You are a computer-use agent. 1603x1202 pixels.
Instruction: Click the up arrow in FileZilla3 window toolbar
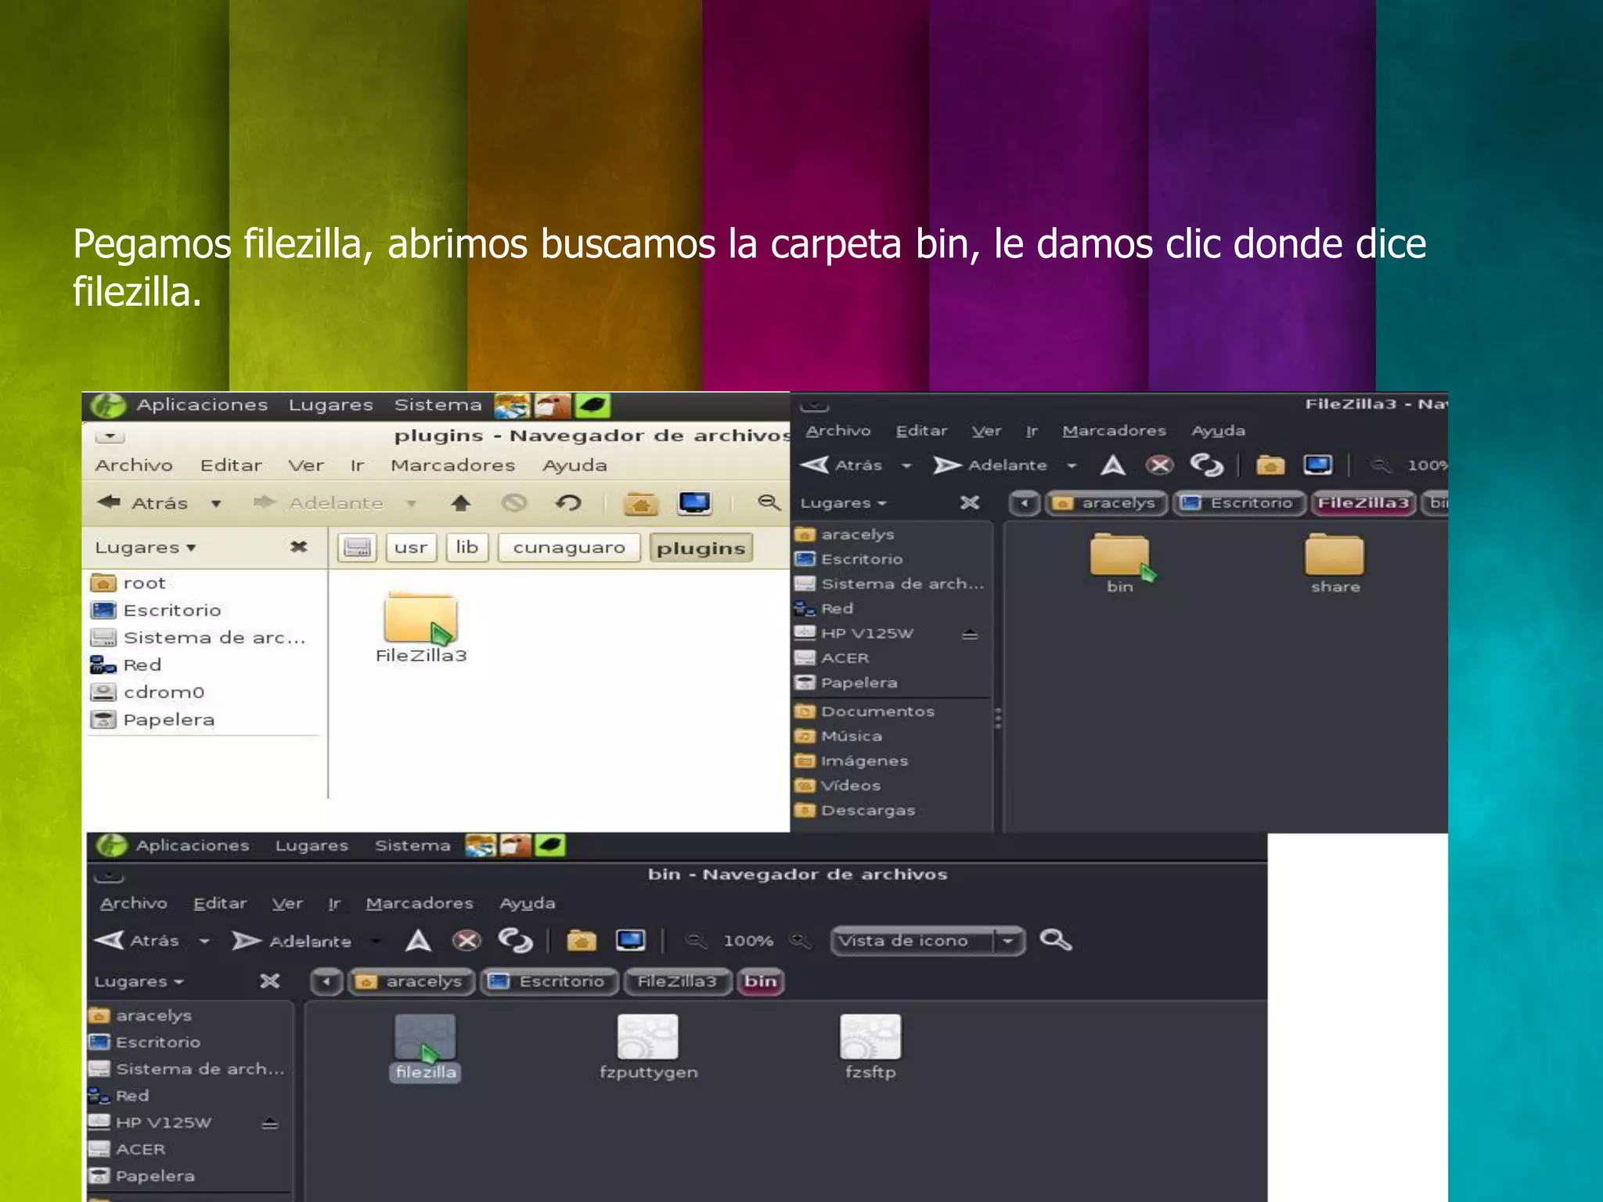tap(1112, 466)
